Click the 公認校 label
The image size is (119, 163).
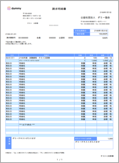pos(62,38)
